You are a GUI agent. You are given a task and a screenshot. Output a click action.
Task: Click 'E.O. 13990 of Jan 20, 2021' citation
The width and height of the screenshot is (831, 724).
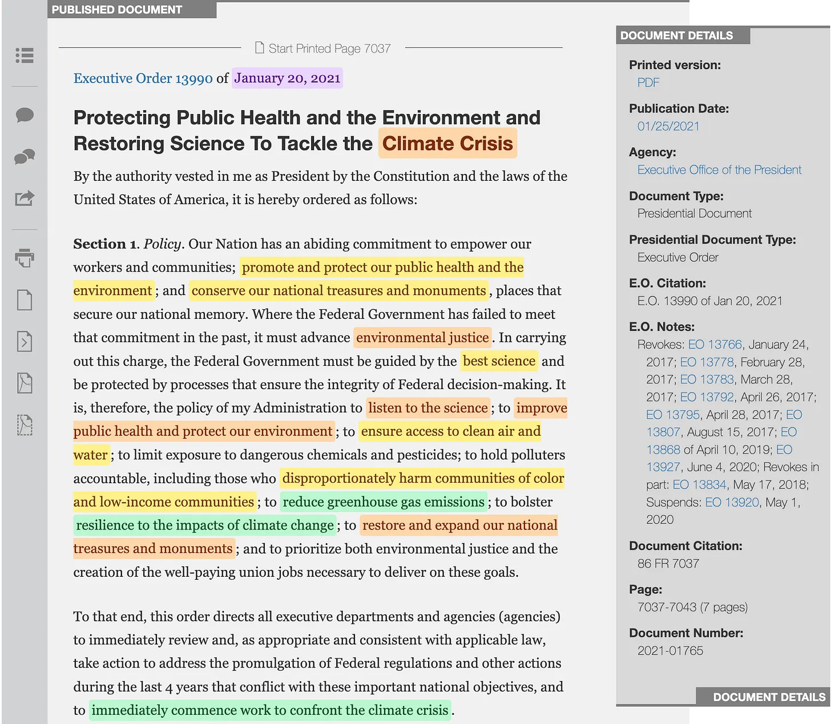coord(710,301)
